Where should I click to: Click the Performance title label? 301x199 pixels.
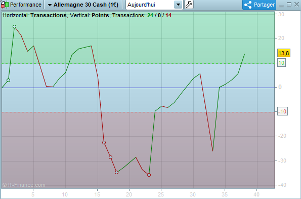coord(26,5)
